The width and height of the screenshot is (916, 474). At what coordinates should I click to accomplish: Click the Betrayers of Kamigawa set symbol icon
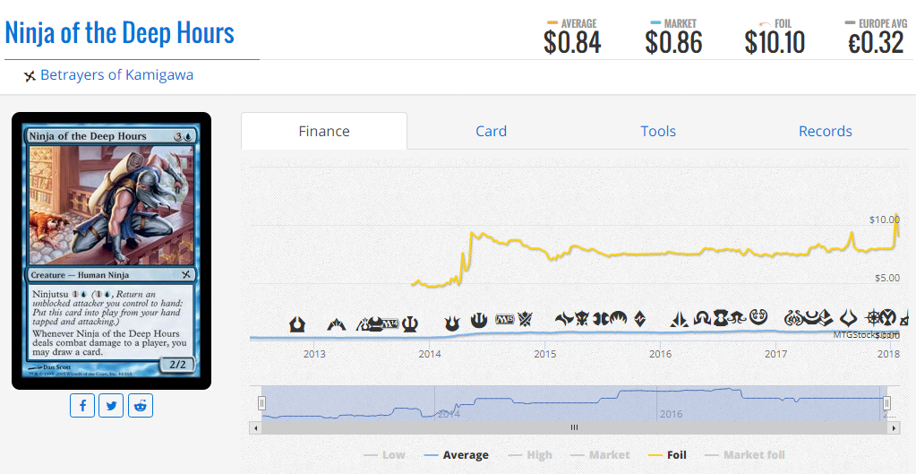tap(30, 76)
